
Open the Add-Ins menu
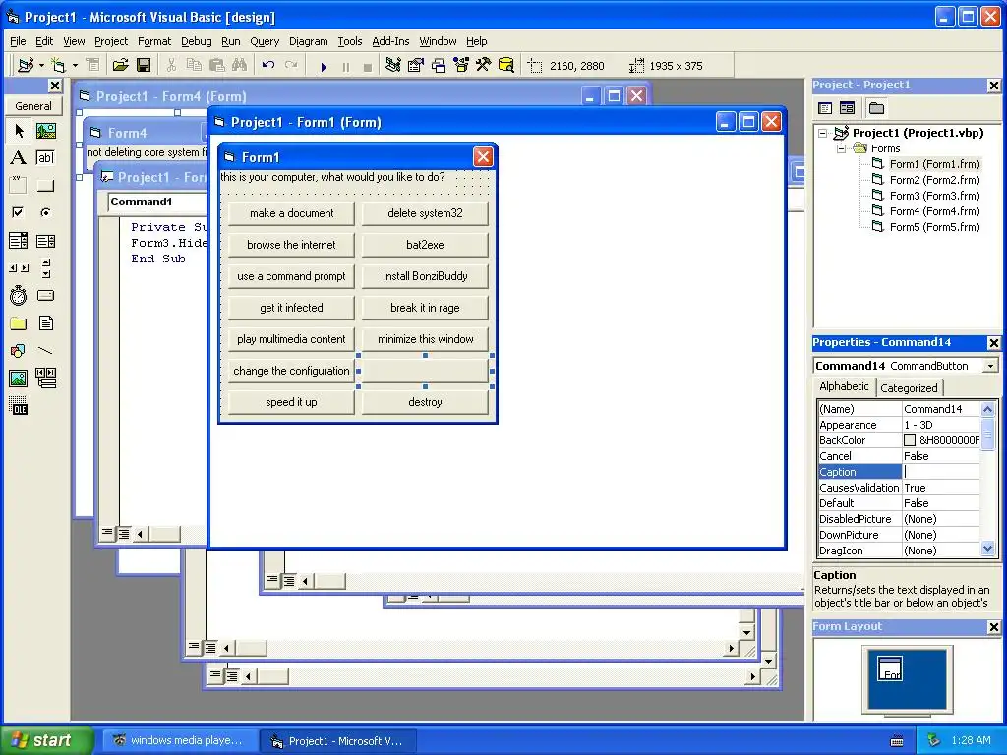(390, 41)
